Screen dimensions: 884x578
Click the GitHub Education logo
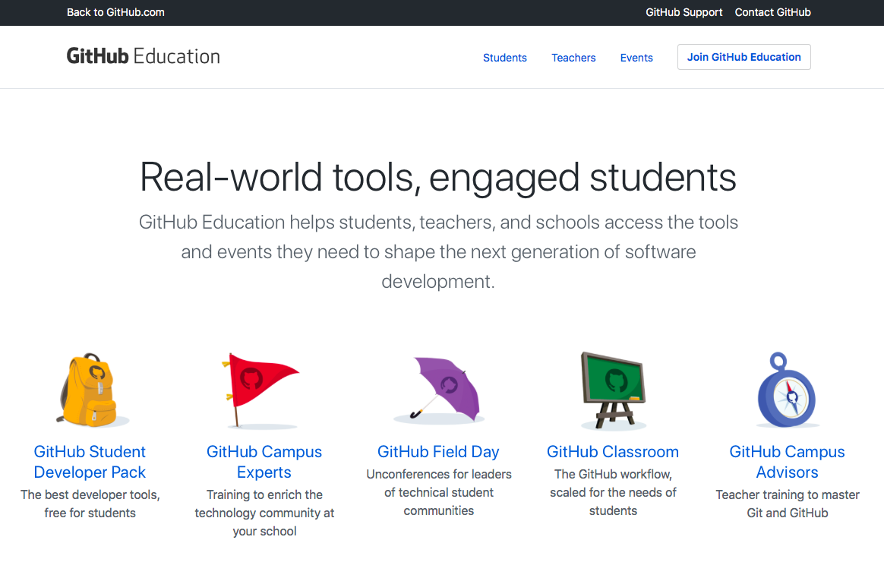pyautogui.click(x=144, y=56)
